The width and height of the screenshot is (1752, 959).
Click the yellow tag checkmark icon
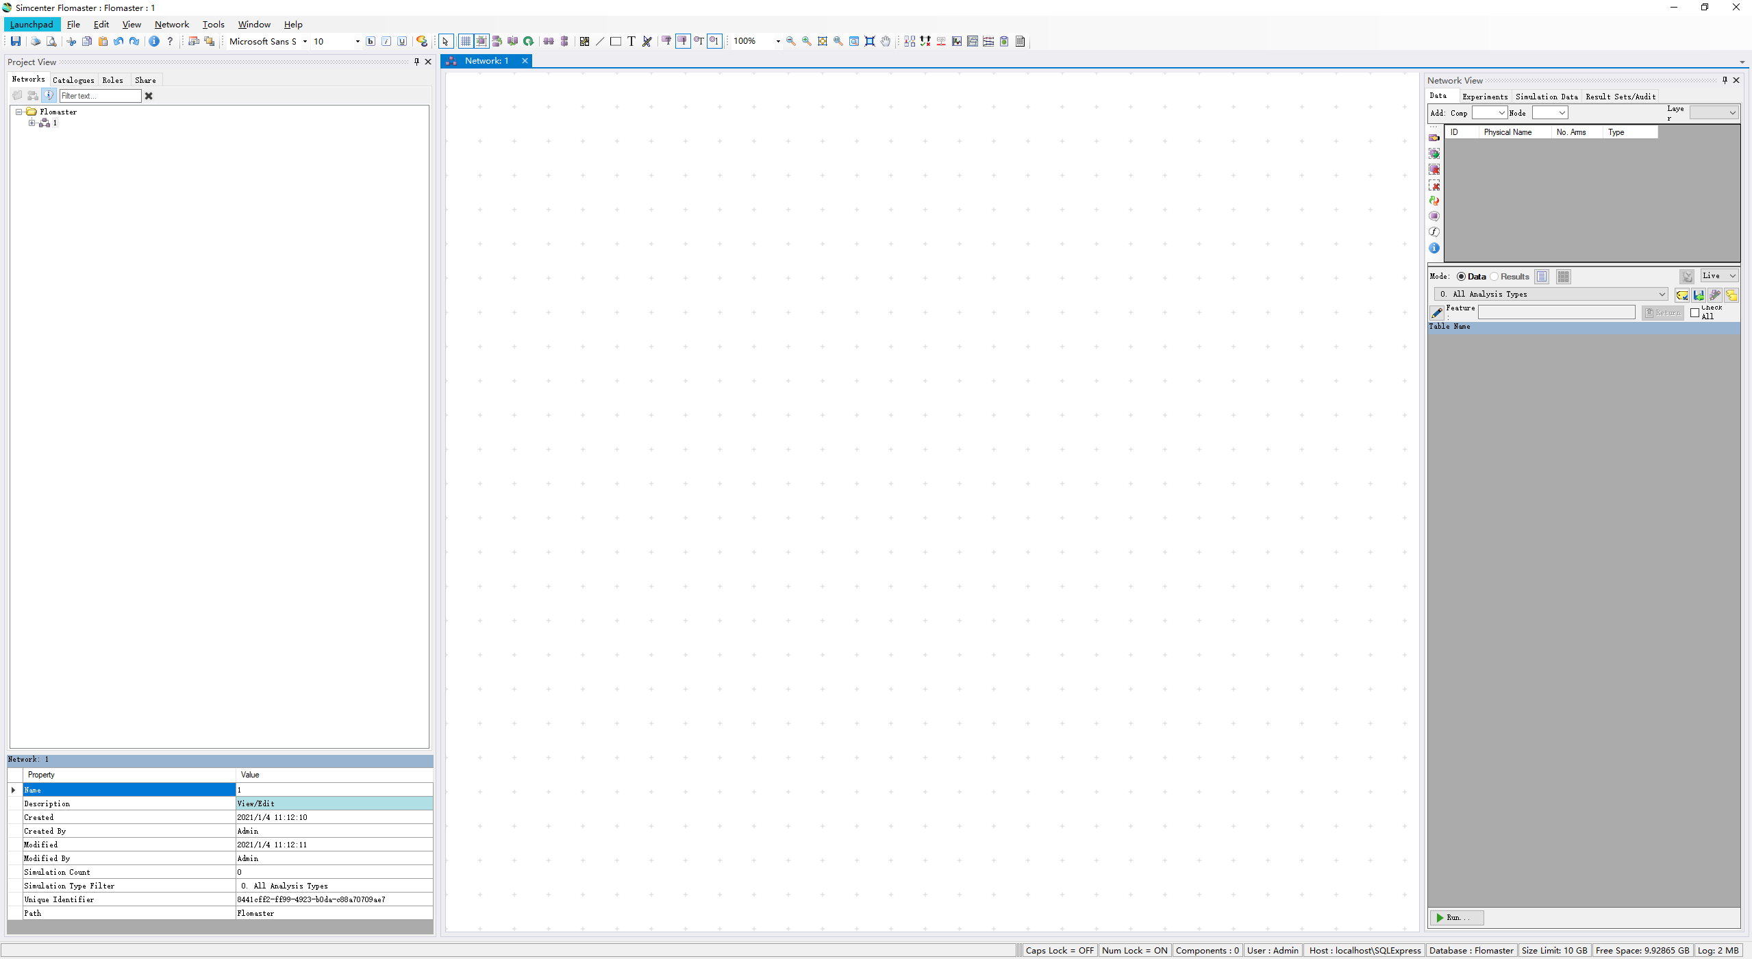[1682, 295]
